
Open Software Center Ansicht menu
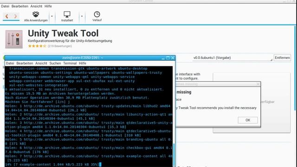[x=36, y=6]
